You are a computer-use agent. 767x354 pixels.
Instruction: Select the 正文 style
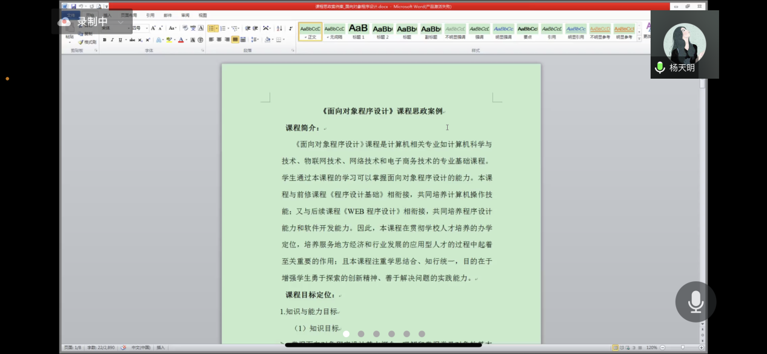[x=311, y=31]
